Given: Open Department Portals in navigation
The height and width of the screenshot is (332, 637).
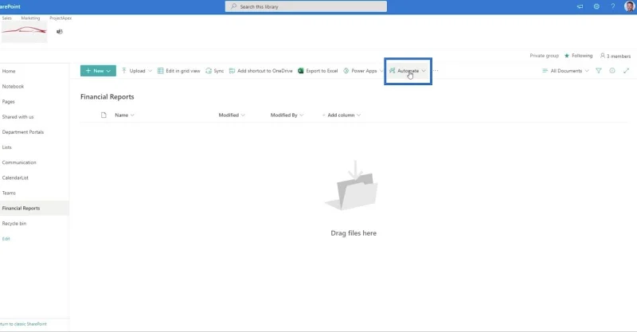Looking at the screenshot, I should [x=23, y=132].
